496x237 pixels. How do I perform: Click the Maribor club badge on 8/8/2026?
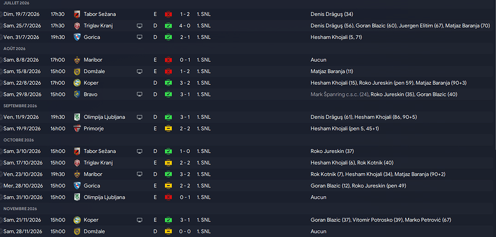(77, 60)
